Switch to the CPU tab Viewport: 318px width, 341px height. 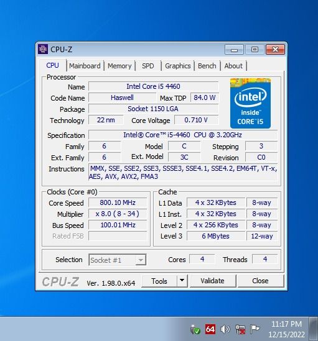point(52,65)
